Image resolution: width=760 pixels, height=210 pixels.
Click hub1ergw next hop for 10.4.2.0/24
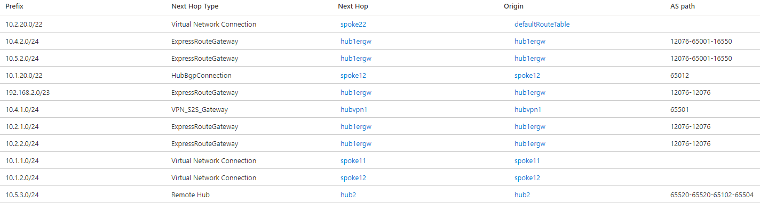pyautogui.click(x=356, y=41)
